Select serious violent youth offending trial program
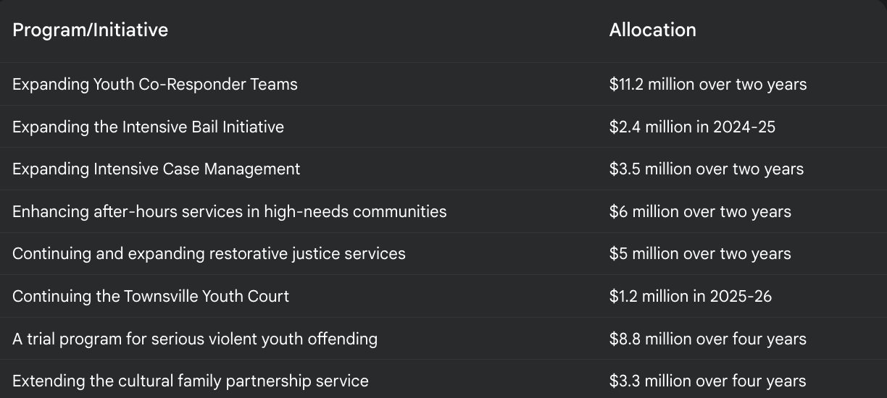 tap(195, 339)
